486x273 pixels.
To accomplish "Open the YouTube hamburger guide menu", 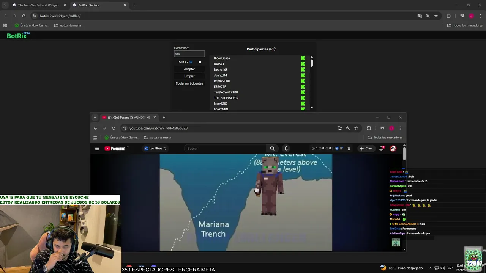I will coord(97,149).
